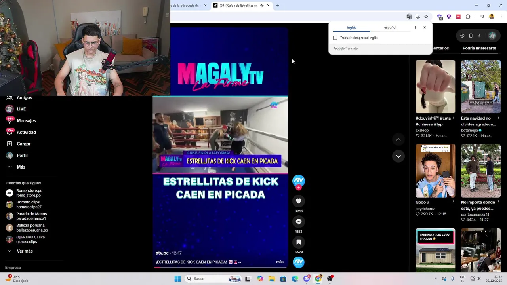Open a new browser tab with plus
Screen dimensions: 507x285
coord(278,6)
